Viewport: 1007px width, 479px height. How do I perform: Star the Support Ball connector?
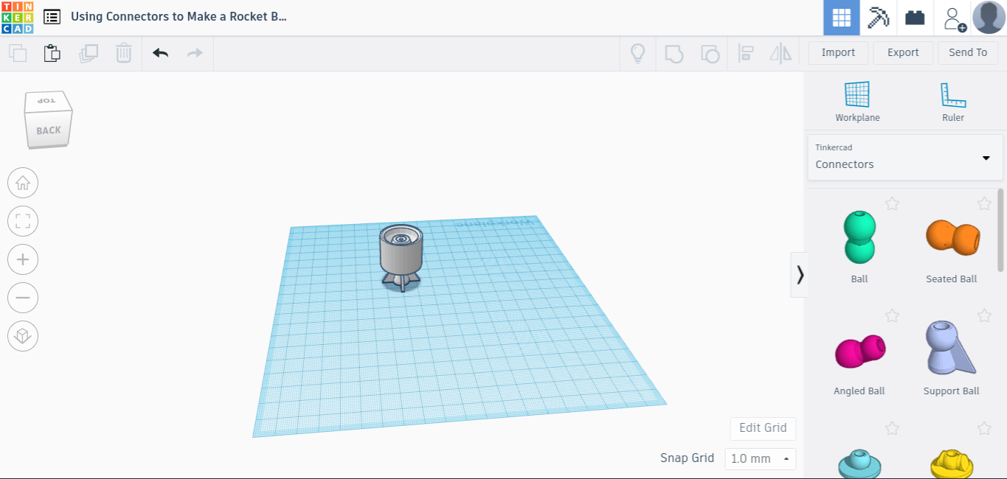pos(984,315)
